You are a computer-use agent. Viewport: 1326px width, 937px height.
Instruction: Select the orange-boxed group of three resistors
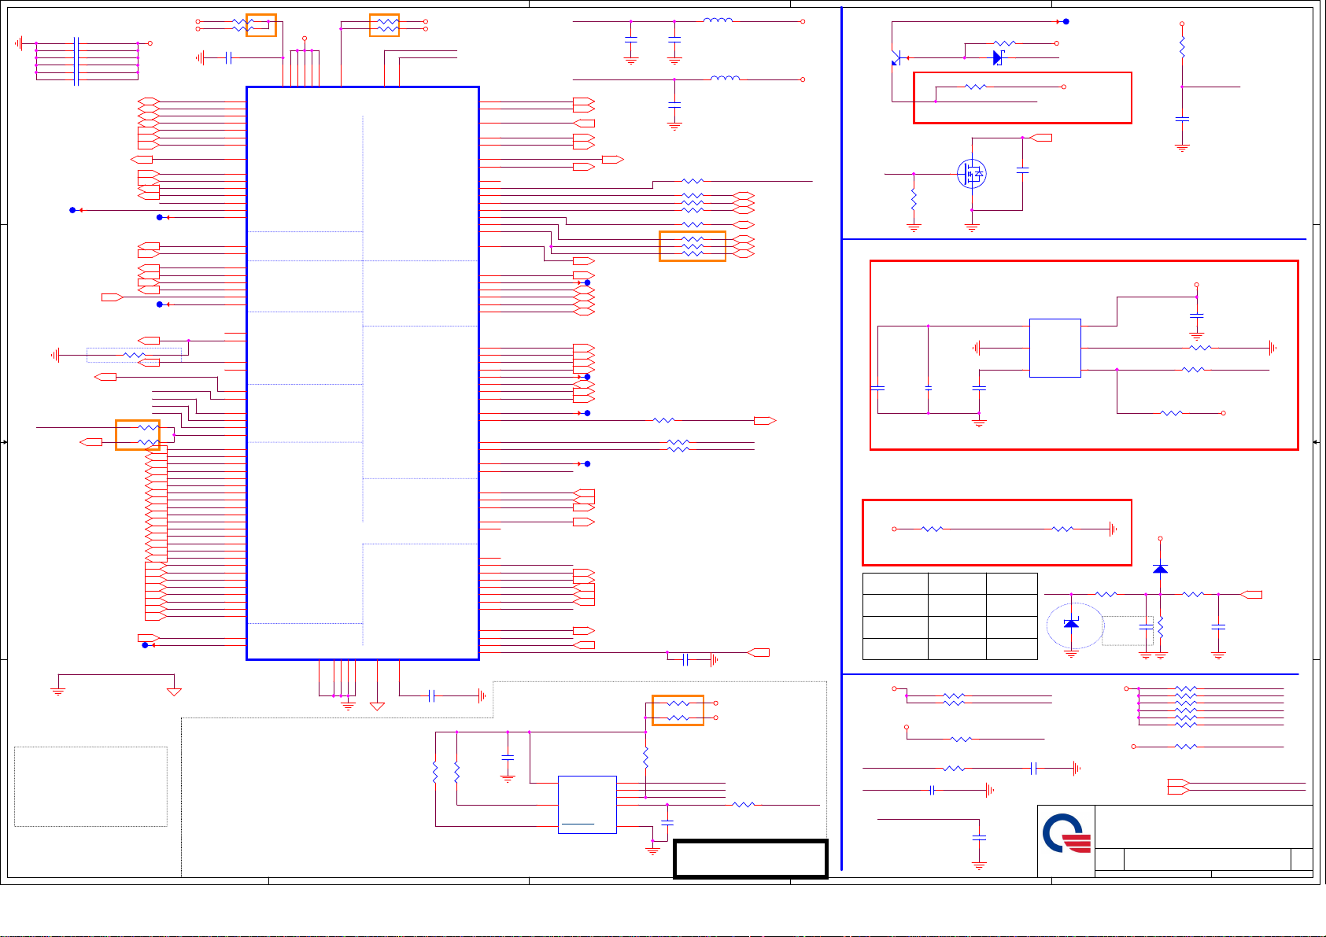[693, 246]
